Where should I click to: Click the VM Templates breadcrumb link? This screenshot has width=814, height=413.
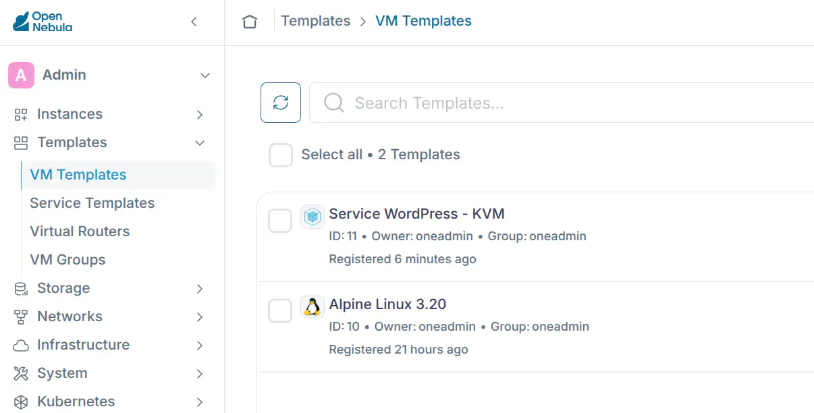(x=423, y=21)
